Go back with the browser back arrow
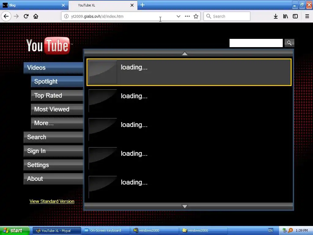The width and height of the screenshot is (313, 235). pyautogui.click(x=6, y=16)
